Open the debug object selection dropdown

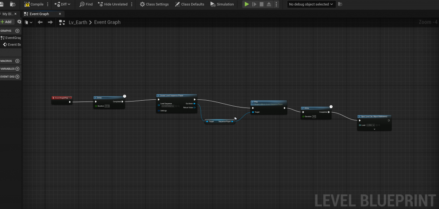311,4
